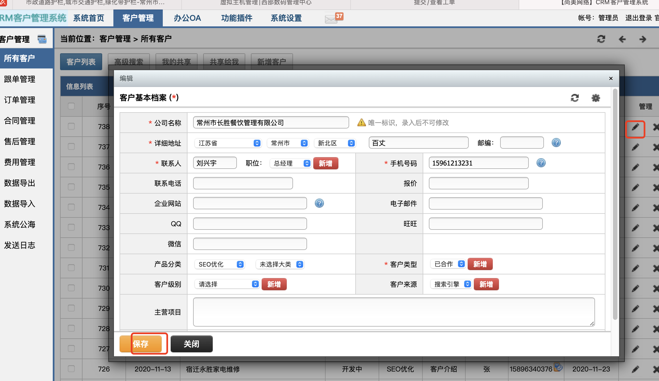Toggle the select-all checkbox in table header
The height and width of the screenshot is (381, 659).
point(71,106)
